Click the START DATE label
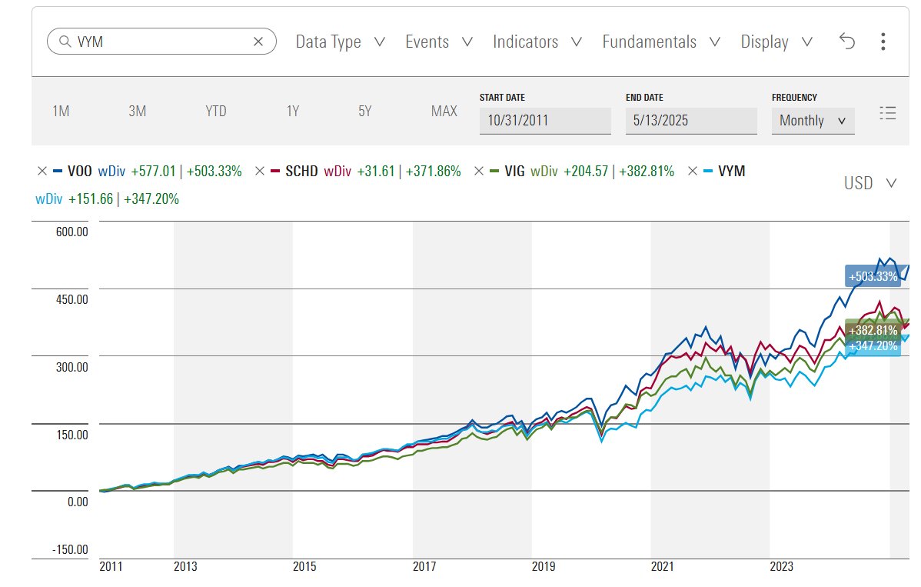Viewport: 921px width, 587px height. pyautogui.click(x=502, y=98)
